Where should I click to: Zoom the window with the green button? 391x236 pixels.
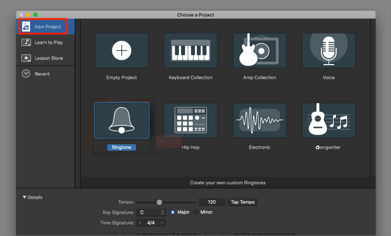point(35,15)
